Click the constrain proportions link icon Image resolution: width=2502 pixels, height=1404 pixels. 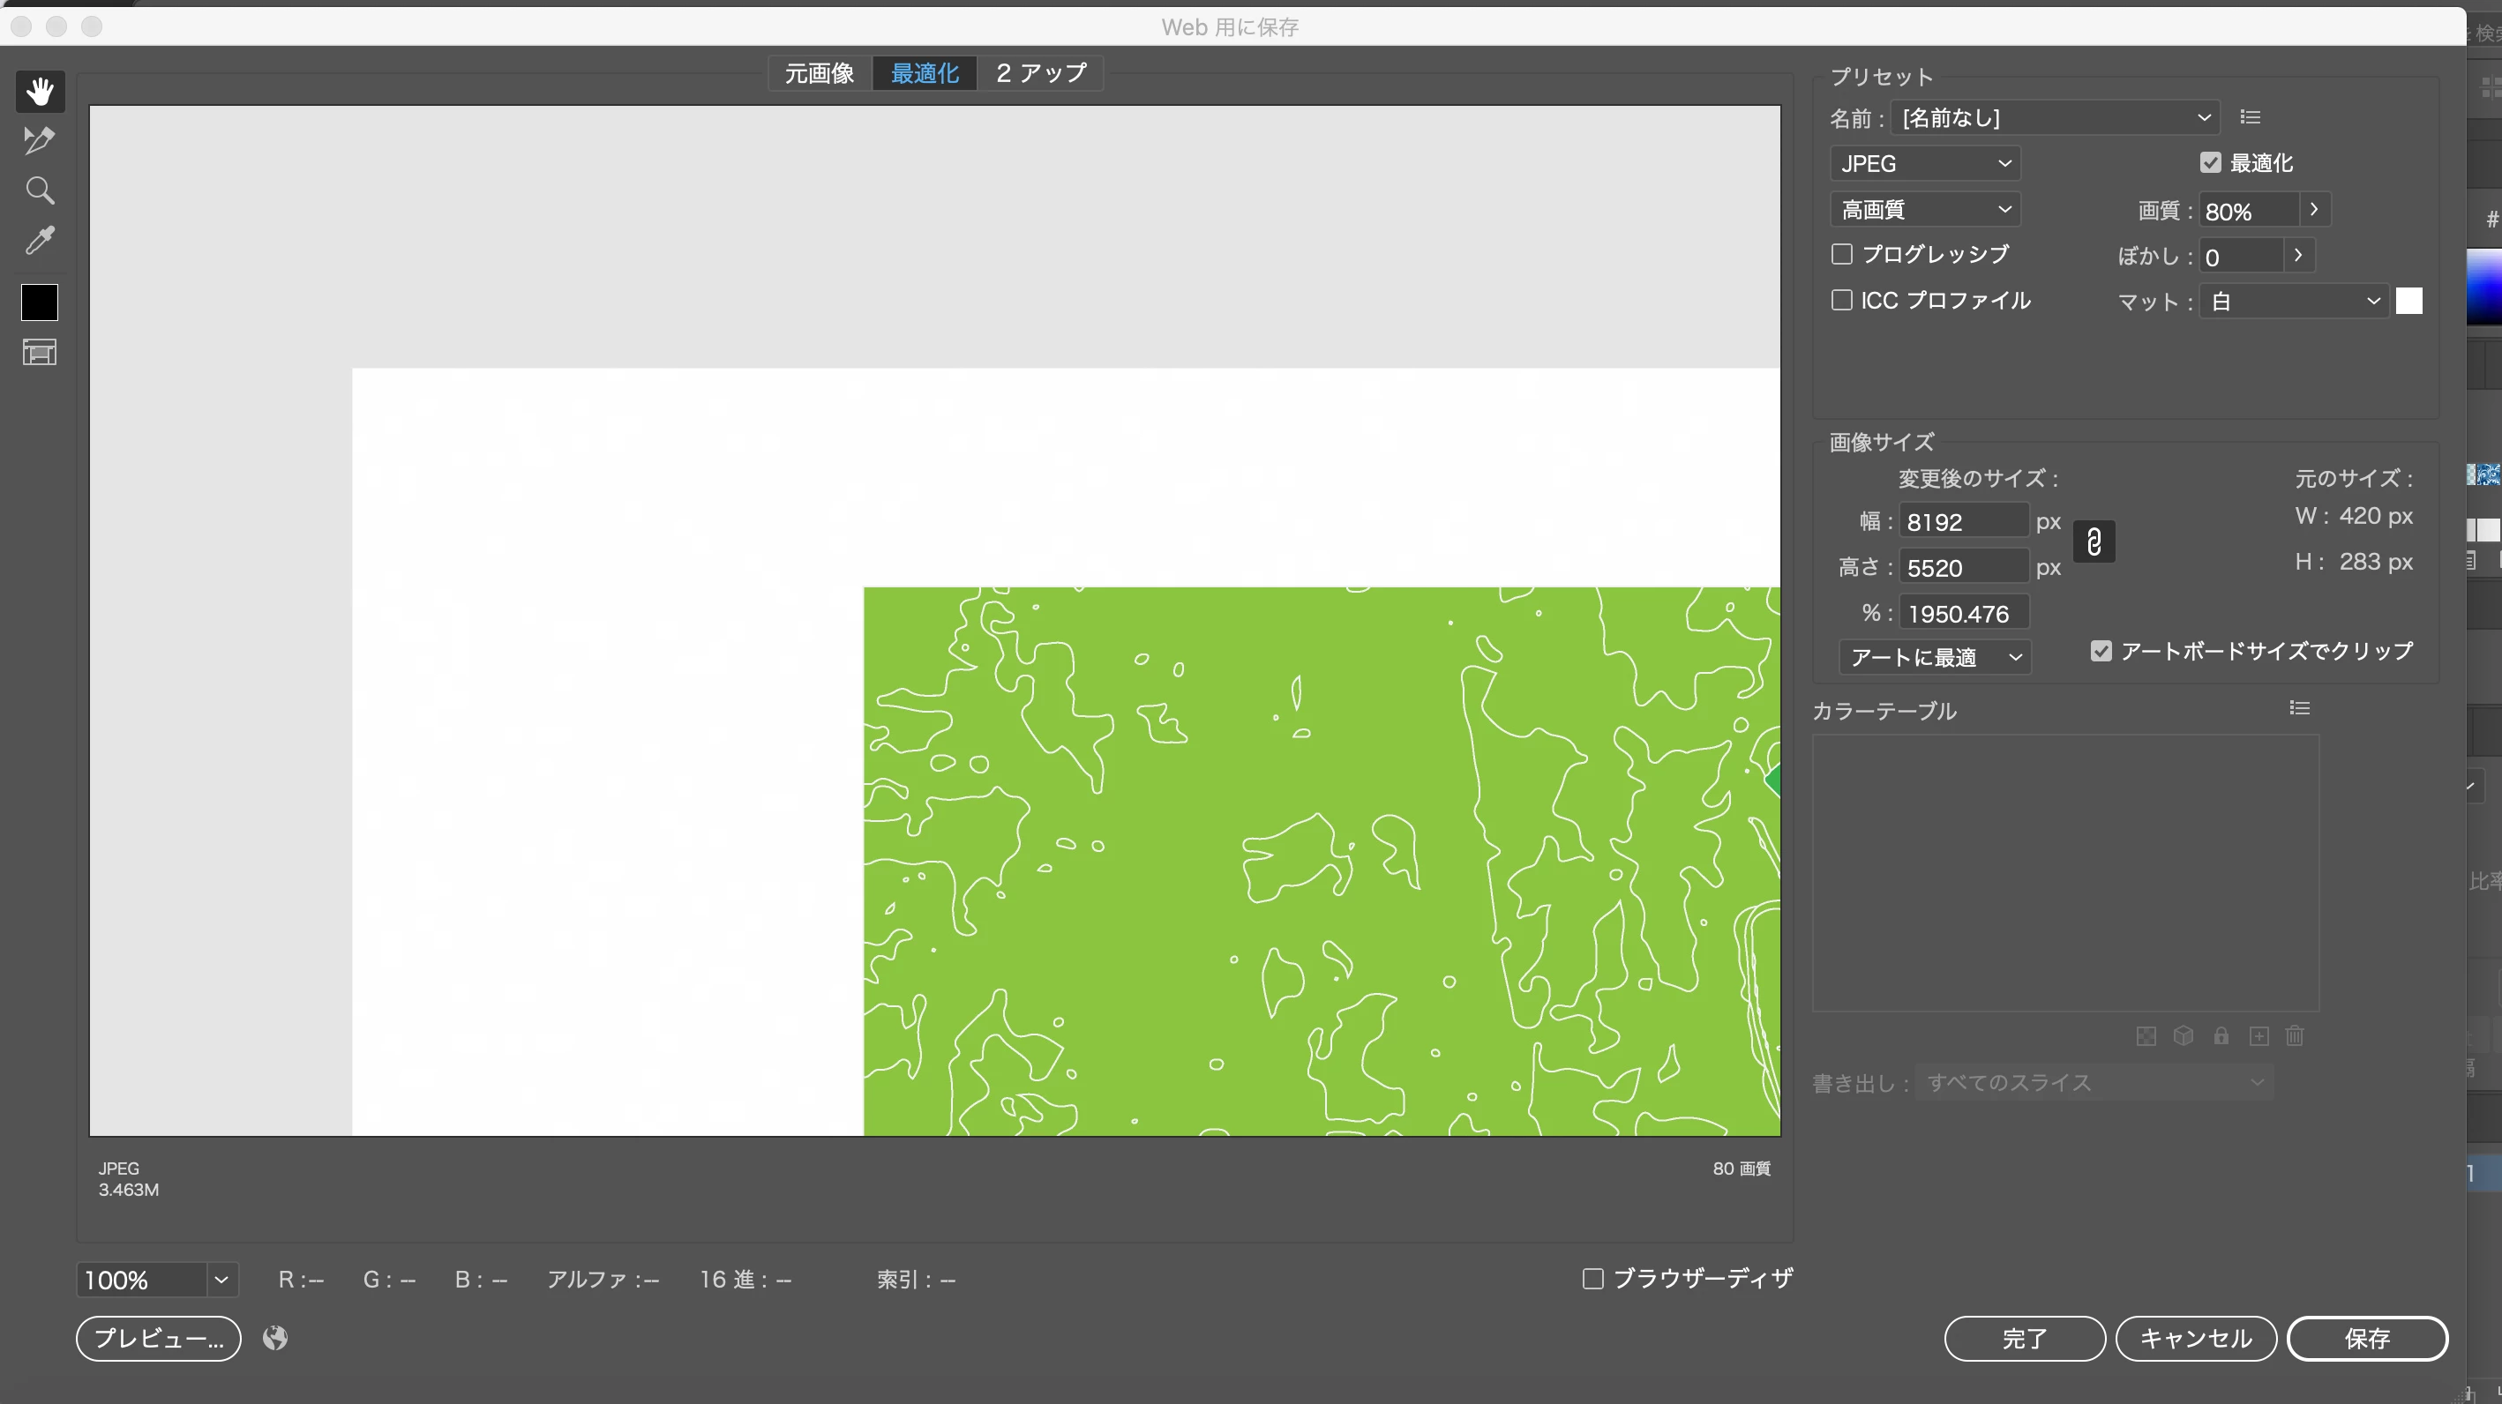2094,541
